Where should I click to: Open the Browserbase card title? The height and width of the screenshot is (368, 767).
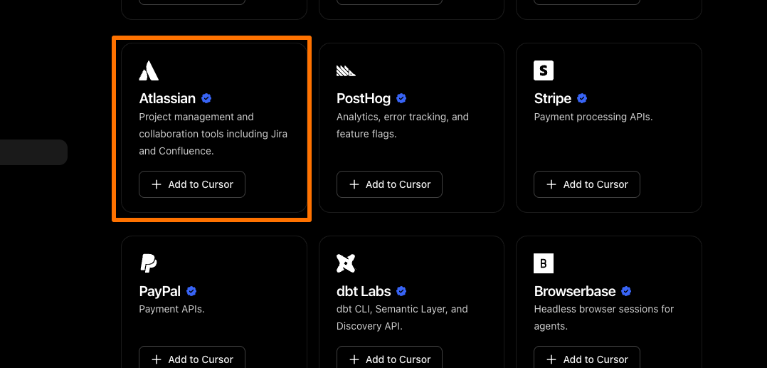(x=575, y=291)
